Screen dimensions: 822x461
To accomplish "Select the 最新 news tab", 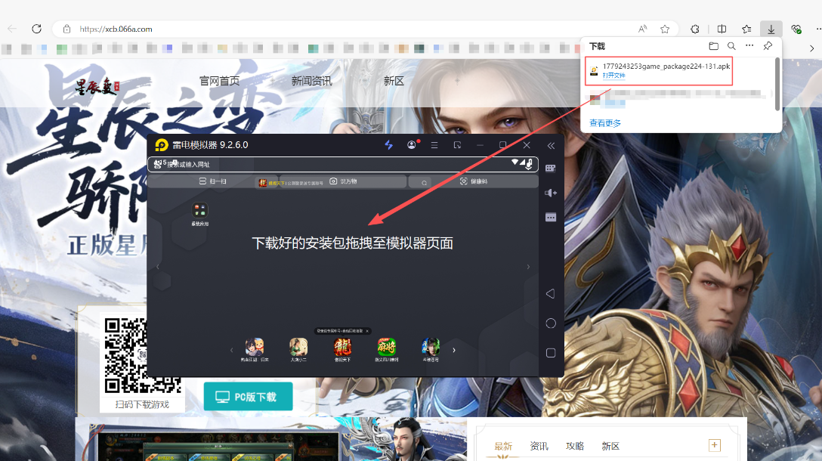I will (503, 447).
